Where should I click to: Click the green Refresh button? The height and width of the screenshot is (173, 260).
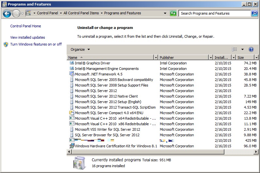click(x=173, y=13)
